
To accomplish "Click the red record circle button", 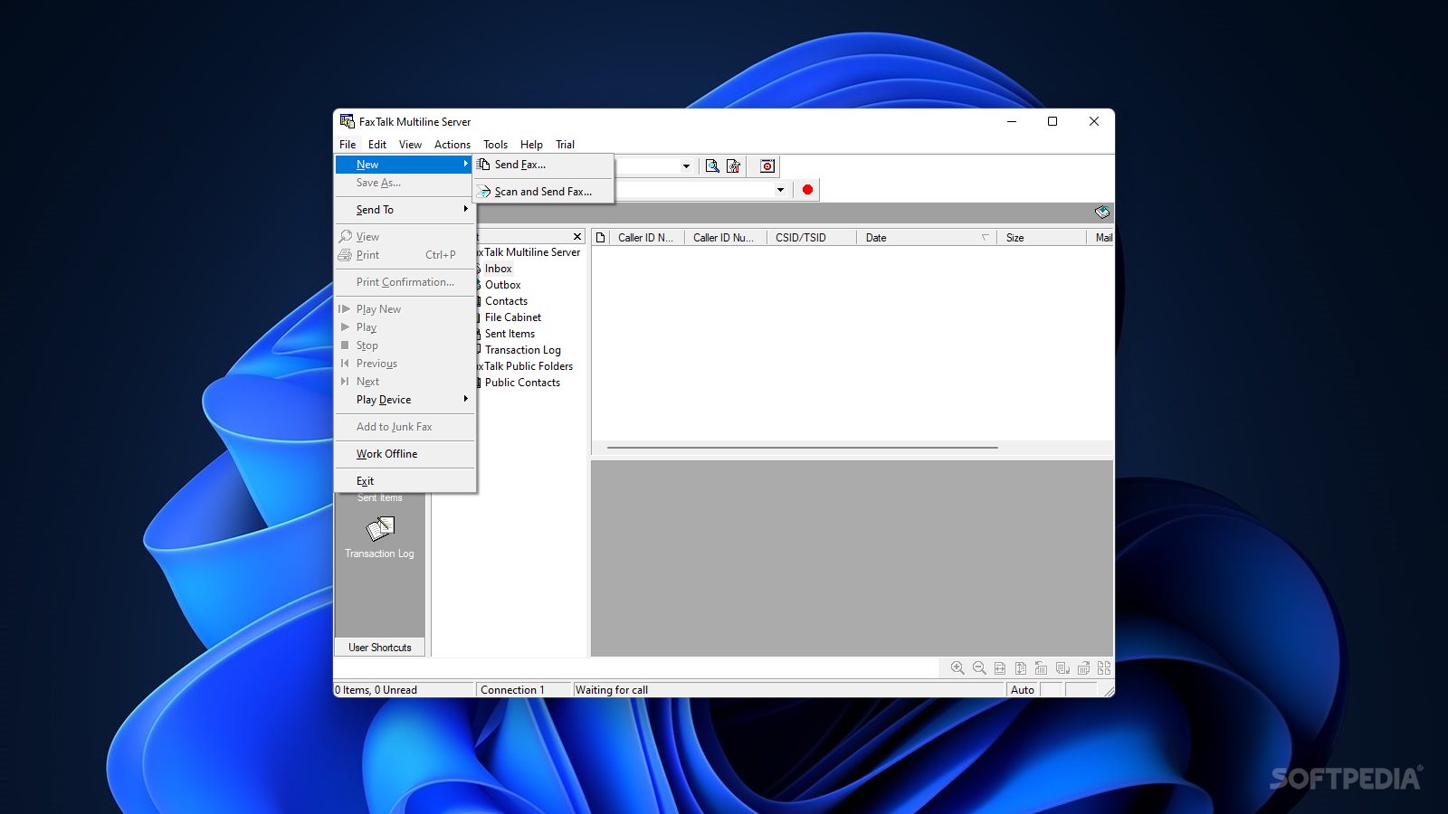I will coord(807,190).
